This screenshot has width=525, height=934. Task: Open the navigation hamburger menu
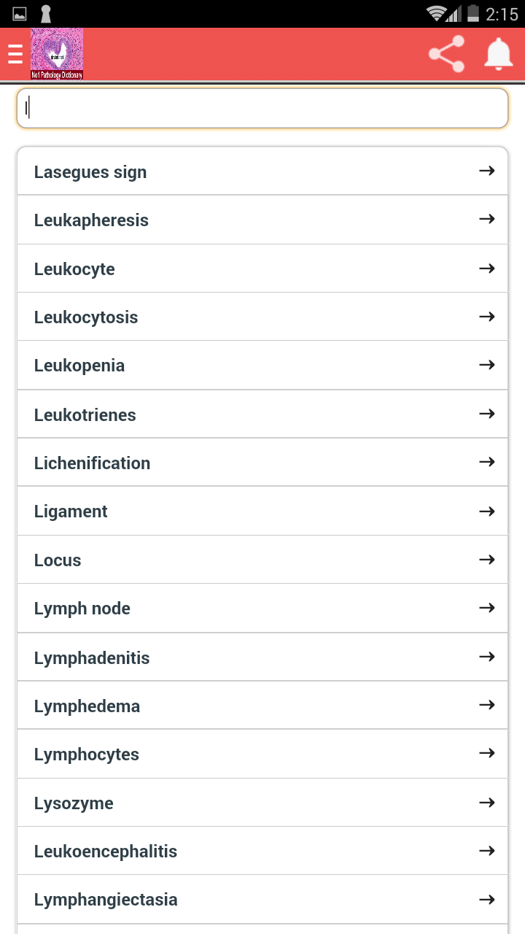(15, 53)
